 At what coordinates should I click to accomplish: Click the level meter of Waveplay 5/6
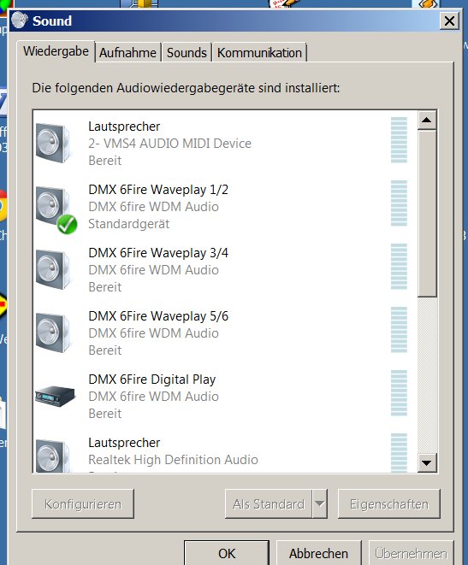point(399,330)
